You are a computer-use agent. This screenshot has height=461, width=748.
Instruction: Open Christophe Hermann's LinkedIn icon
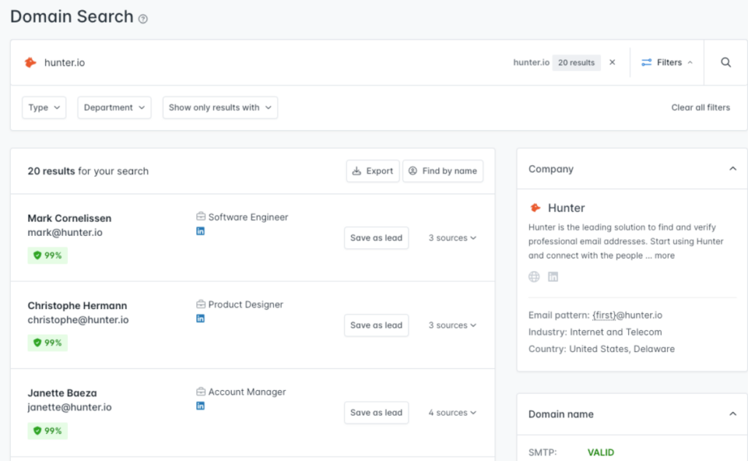point(200,319)
